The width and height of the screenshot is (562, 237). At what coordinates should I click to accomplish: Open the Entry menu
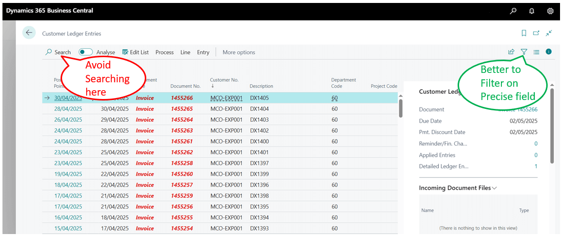pos(203,52)
